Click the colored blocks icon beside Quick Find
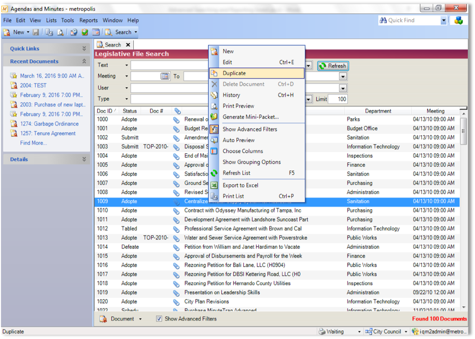This screenshot has width=475, height=339. [458, 21]
